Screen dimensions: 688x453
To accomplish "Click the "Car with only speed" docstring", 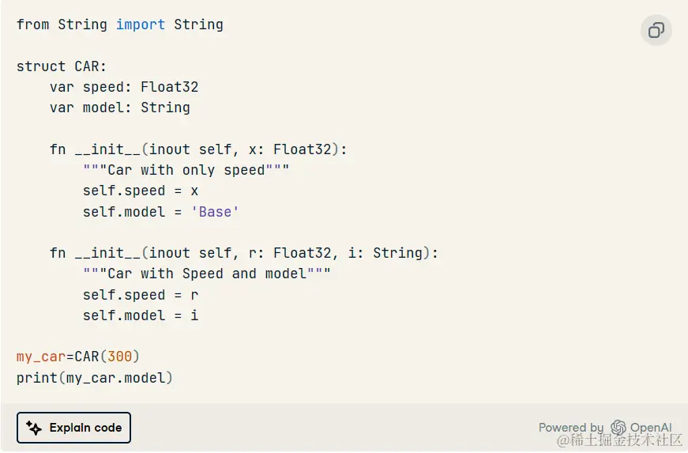I will [x=186, y=170].
